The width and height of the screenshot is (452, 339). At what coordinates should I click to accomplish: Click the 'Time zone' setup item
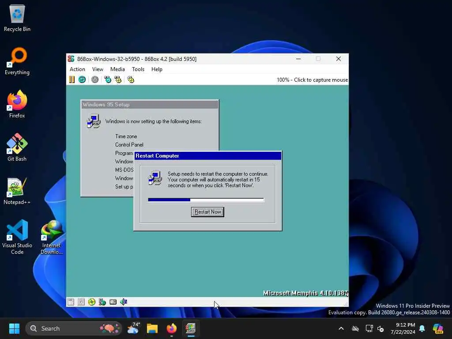[126, 136]
